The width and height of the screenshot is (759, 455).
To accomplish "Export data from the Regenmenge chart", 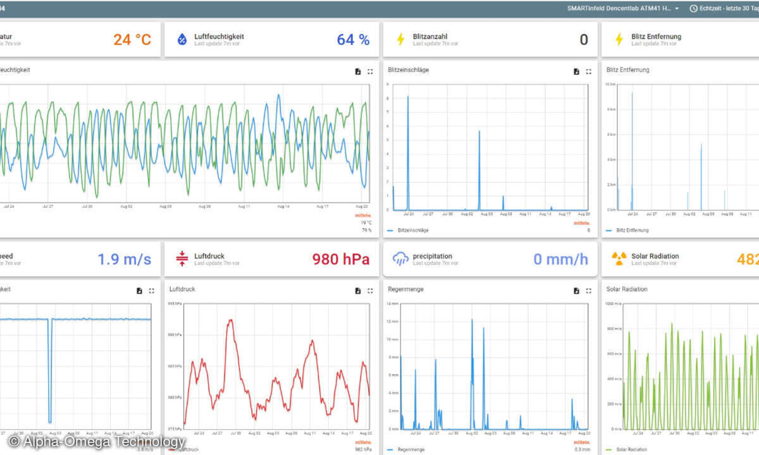I will 576,291.
